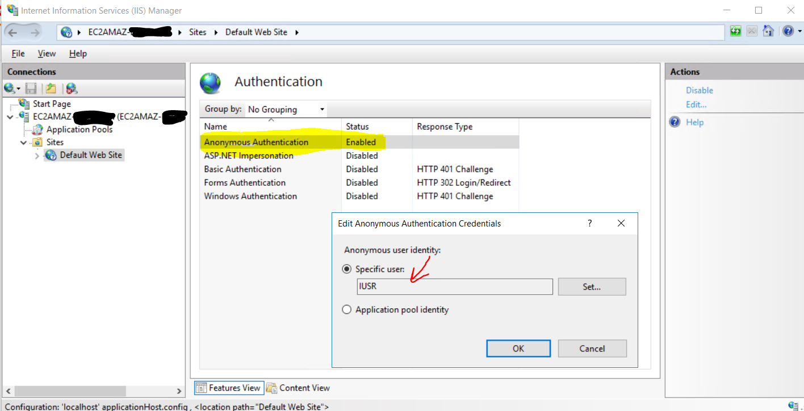This screenshot has height=411, width=804.
Task: Select Start Page in Connections tree
Action: pyautogui.click(x=52, y=104)
